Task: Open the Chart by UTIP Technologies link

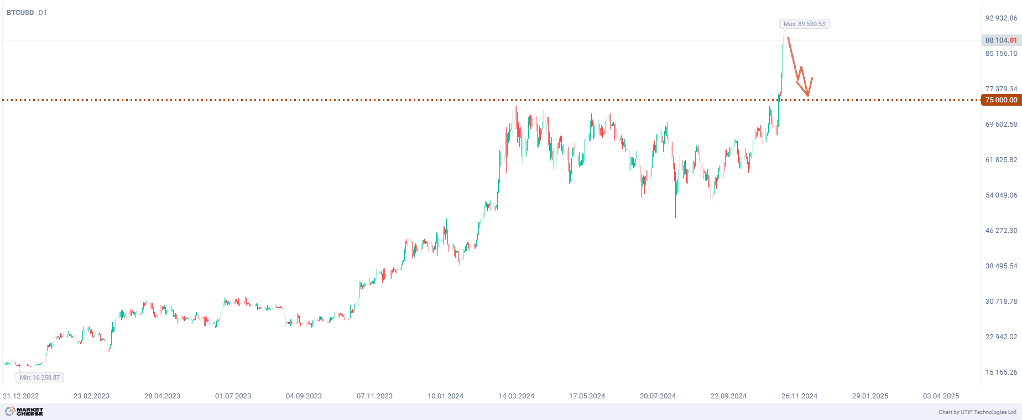Action: click(x=978, y=412)
